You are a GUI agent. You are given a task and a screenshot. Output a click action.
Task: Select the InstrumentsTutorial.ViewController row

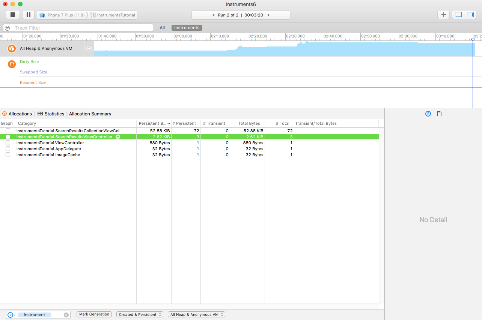click(x=189, y=143)
